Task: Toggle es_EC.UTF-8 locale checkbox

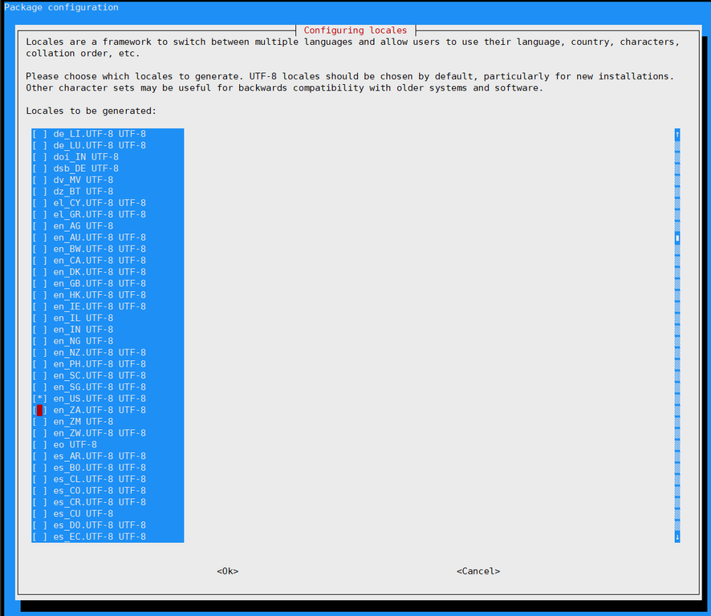Action: (39, 537)
